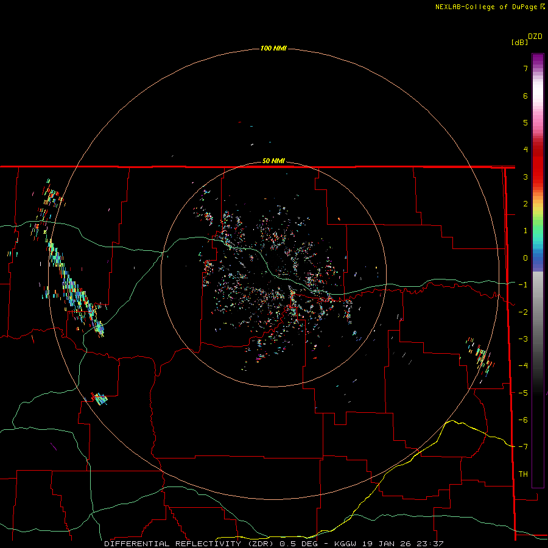Click the 100 NMI range ring label
The height and width of the screenshot is (548, 548).
[x=273, y=48]
